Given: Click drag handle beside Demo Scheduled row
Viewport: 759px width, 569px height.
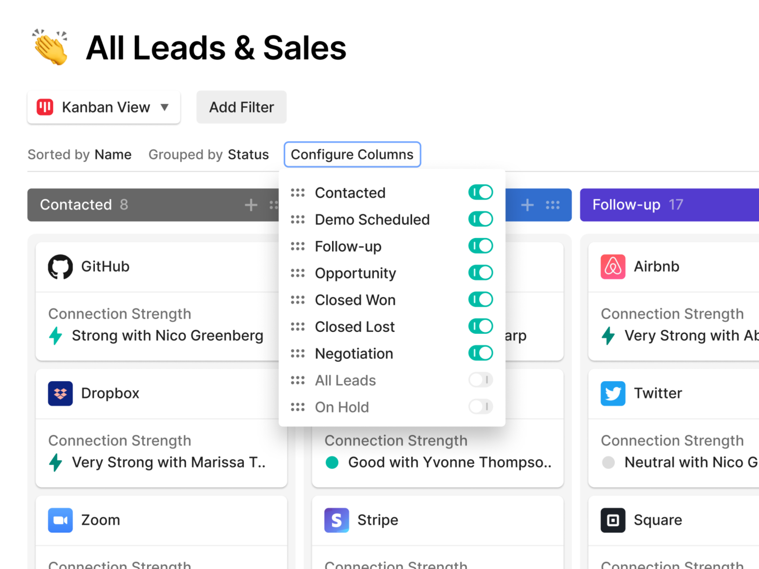Looking at the screenshot, I should point(298,220).
